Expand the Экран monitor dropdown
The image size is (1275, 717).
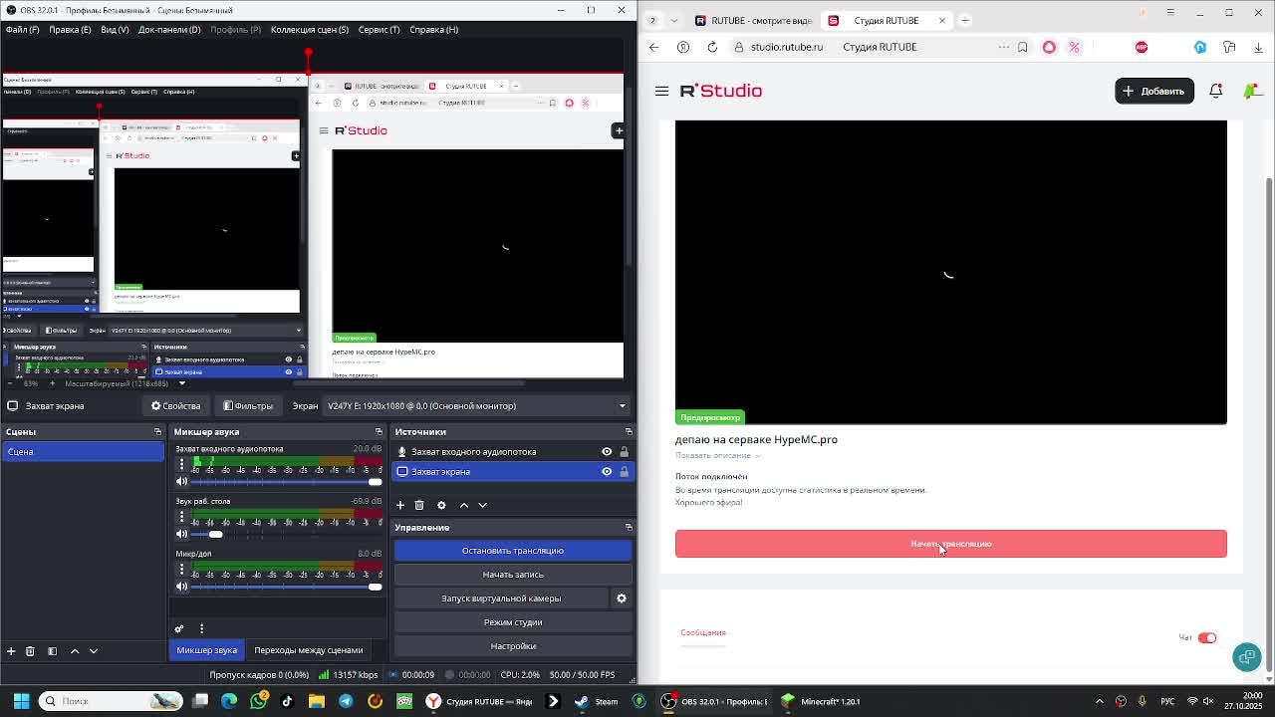tap(474, 405)
